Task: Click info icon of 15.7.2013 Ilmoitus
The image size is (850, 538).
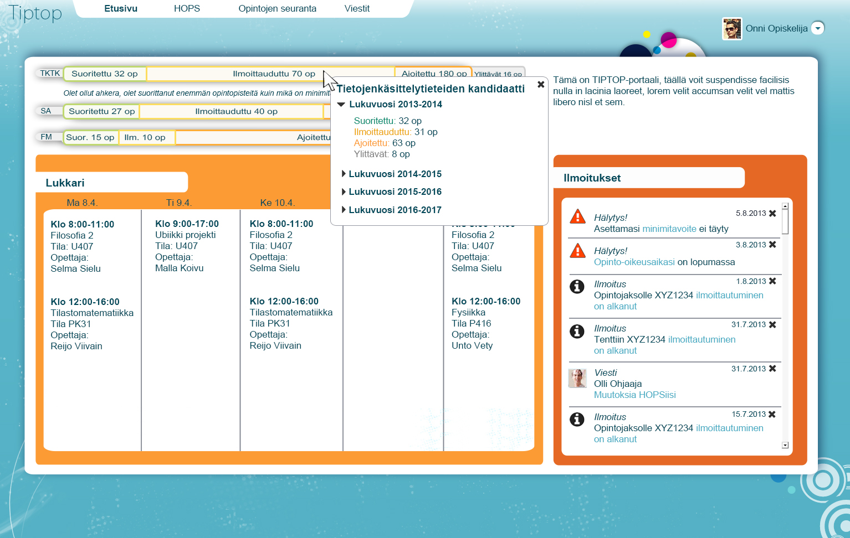Action: pos(577,420)
